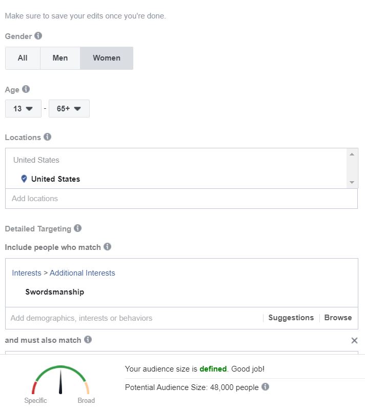The width and height of the screenshot is (365, 409).
Task: Click the Age info icon
Action: point(26,89)
